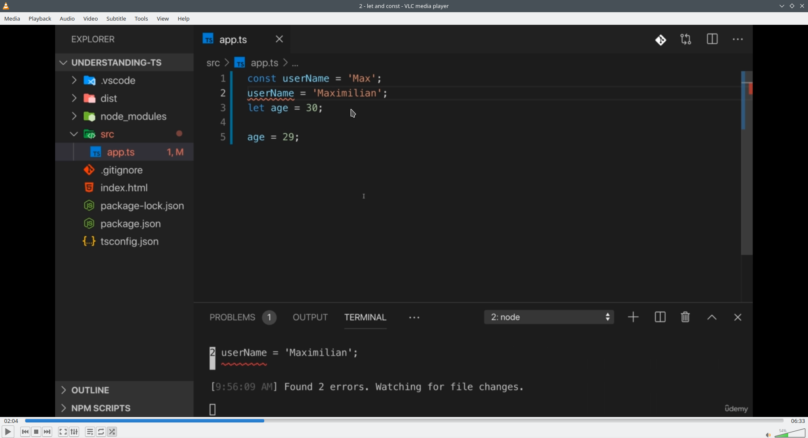Viewport: 808px width, 438px height.
Task: Expand the dist folder chevron
Action: click(74, 98)
